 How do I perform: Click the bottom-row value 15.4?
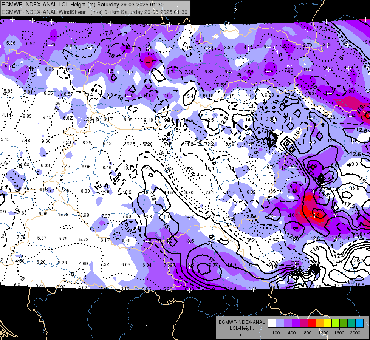click(x=232, y=289)
